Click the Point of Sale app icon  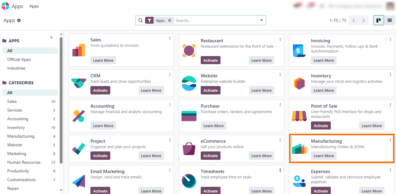click(299, 116)
